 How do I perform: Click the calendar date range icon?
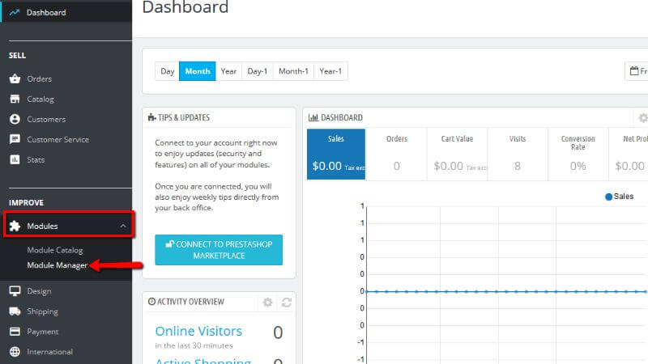[634, 71]
